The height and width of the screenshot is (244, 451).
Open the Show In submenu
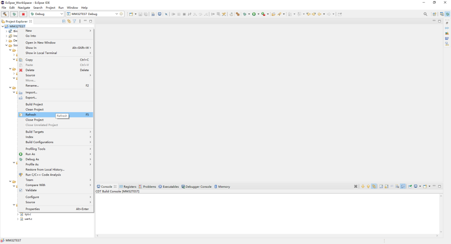pyautogui.click(x=56, y=48)
